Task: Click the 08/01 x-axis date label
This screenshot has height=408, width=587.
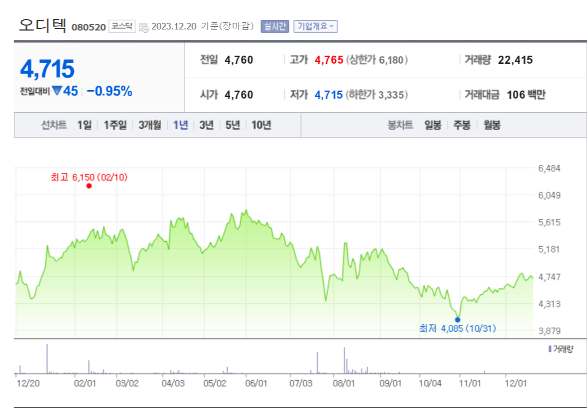Action: click(x=343, y=383)
